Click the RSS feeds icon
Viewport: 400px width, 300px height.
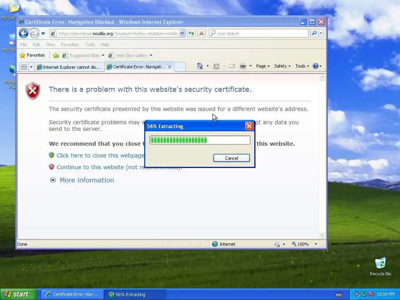(216, 66)
